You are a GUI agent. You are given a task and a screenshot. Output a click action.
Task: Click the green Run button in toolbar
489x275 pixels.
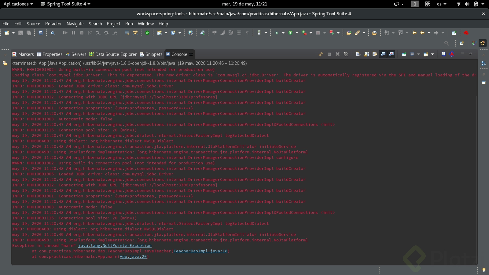pyautogui.click(x=290, y=33)
